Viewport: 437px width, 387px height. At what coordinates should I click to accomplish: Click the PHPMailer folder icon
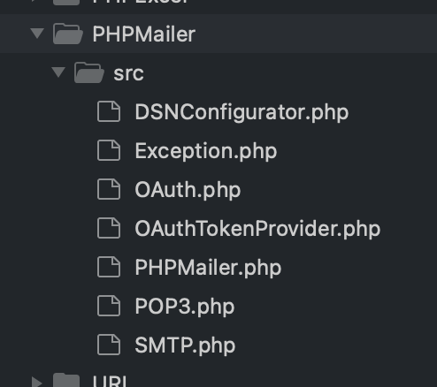click(68, 34)
